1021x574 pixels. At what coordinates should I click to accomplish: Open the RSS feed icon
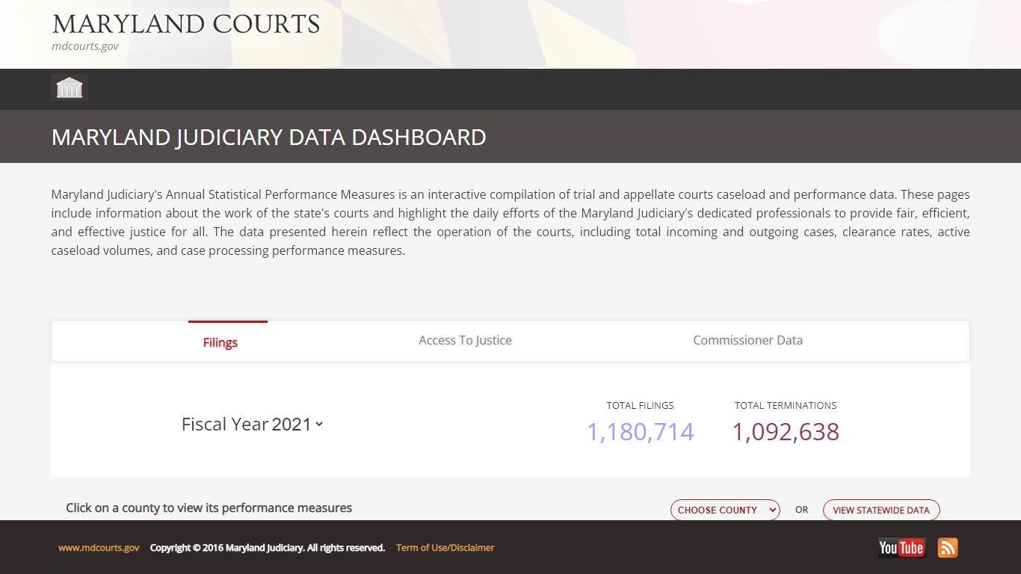click(948, 548)
